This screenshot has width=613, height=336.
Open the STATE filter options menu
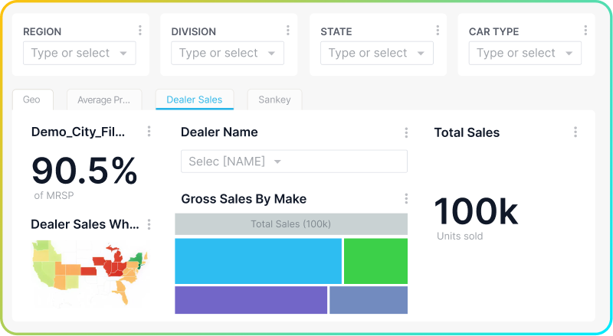(438, 31)
